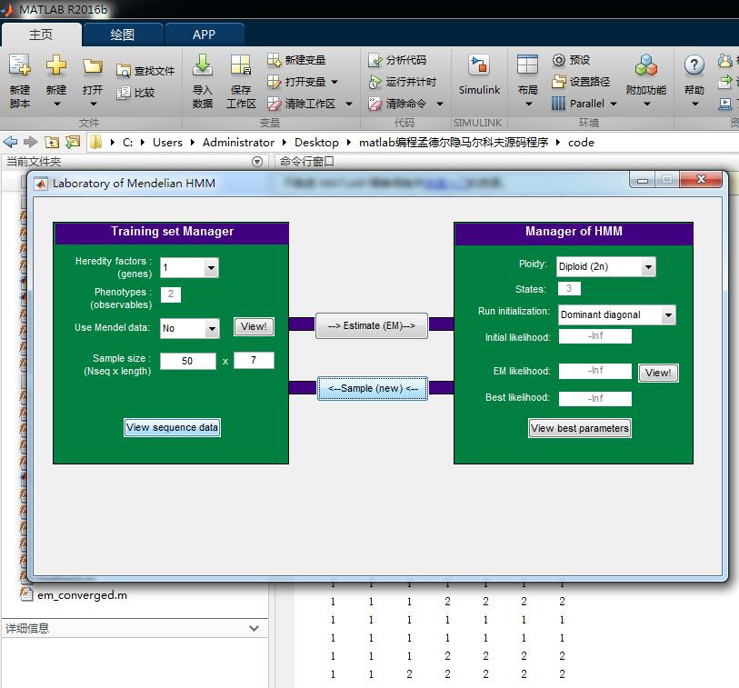The image size is (739, 688).
Task: Switch to the APP tab
Action: coord(205,35)
